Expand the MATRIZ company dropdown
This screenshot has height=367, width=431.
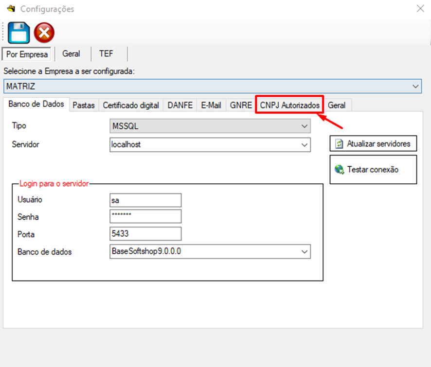point(415,87)
